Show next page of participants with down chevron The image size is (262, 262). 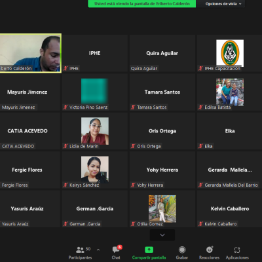(162, 235)
